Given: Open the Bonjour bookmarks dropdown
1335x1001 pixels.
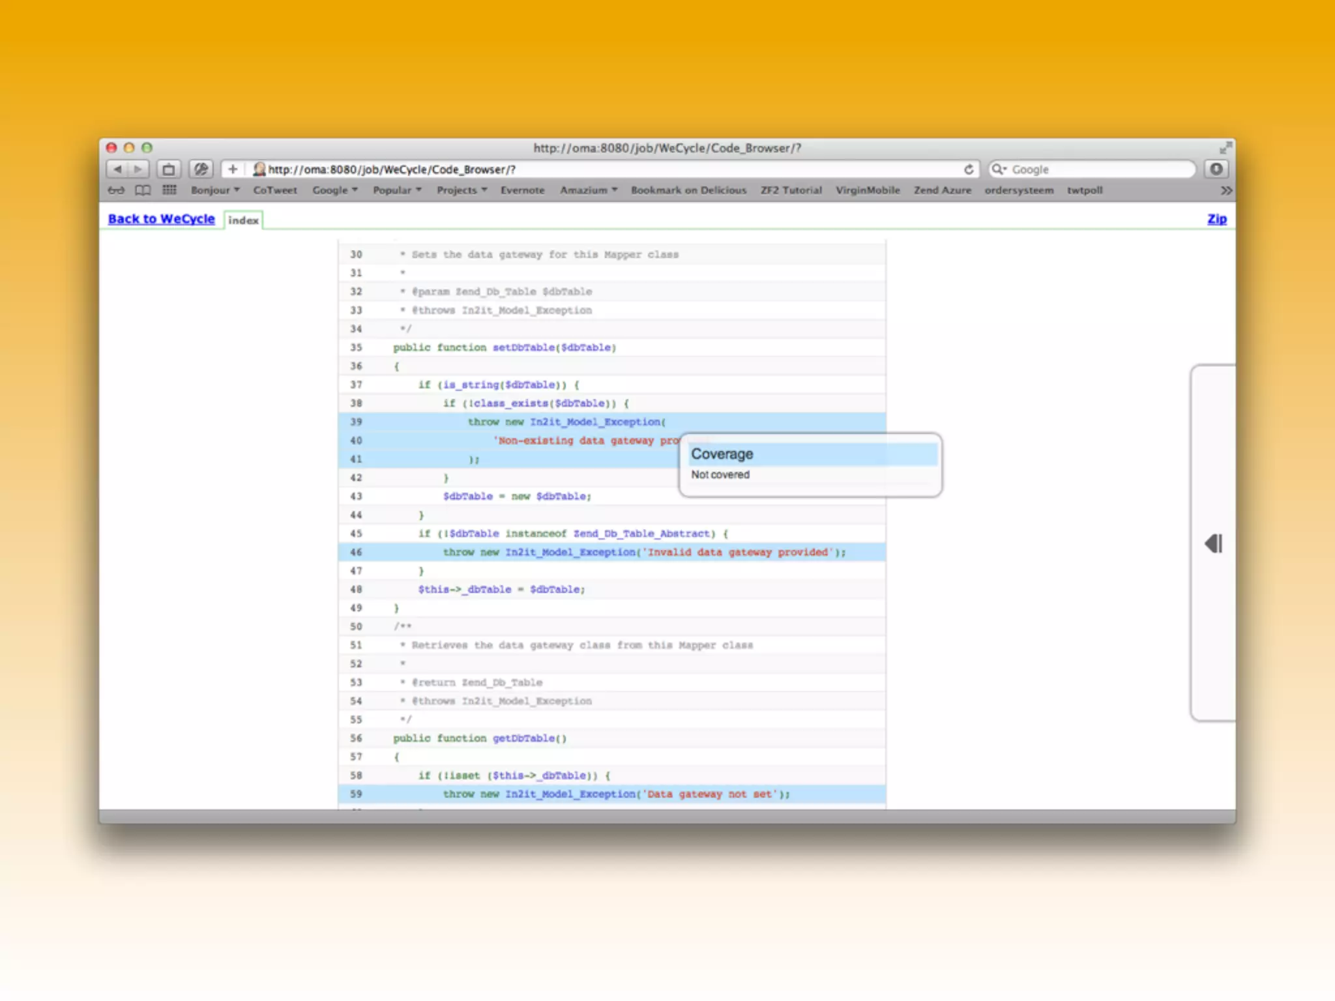Looking at the screenshot, I should click(x=214, y=190).
